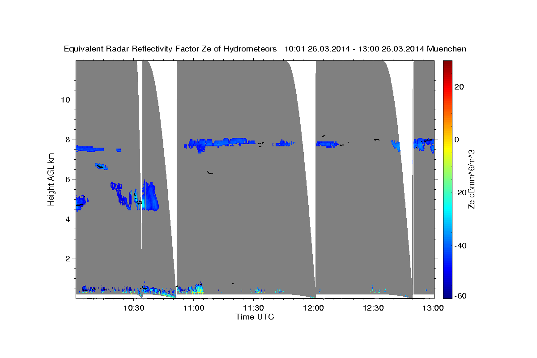Click the cloud echo at 7.5 km at plot start
537x358 pixels.
tap(90, 149)
